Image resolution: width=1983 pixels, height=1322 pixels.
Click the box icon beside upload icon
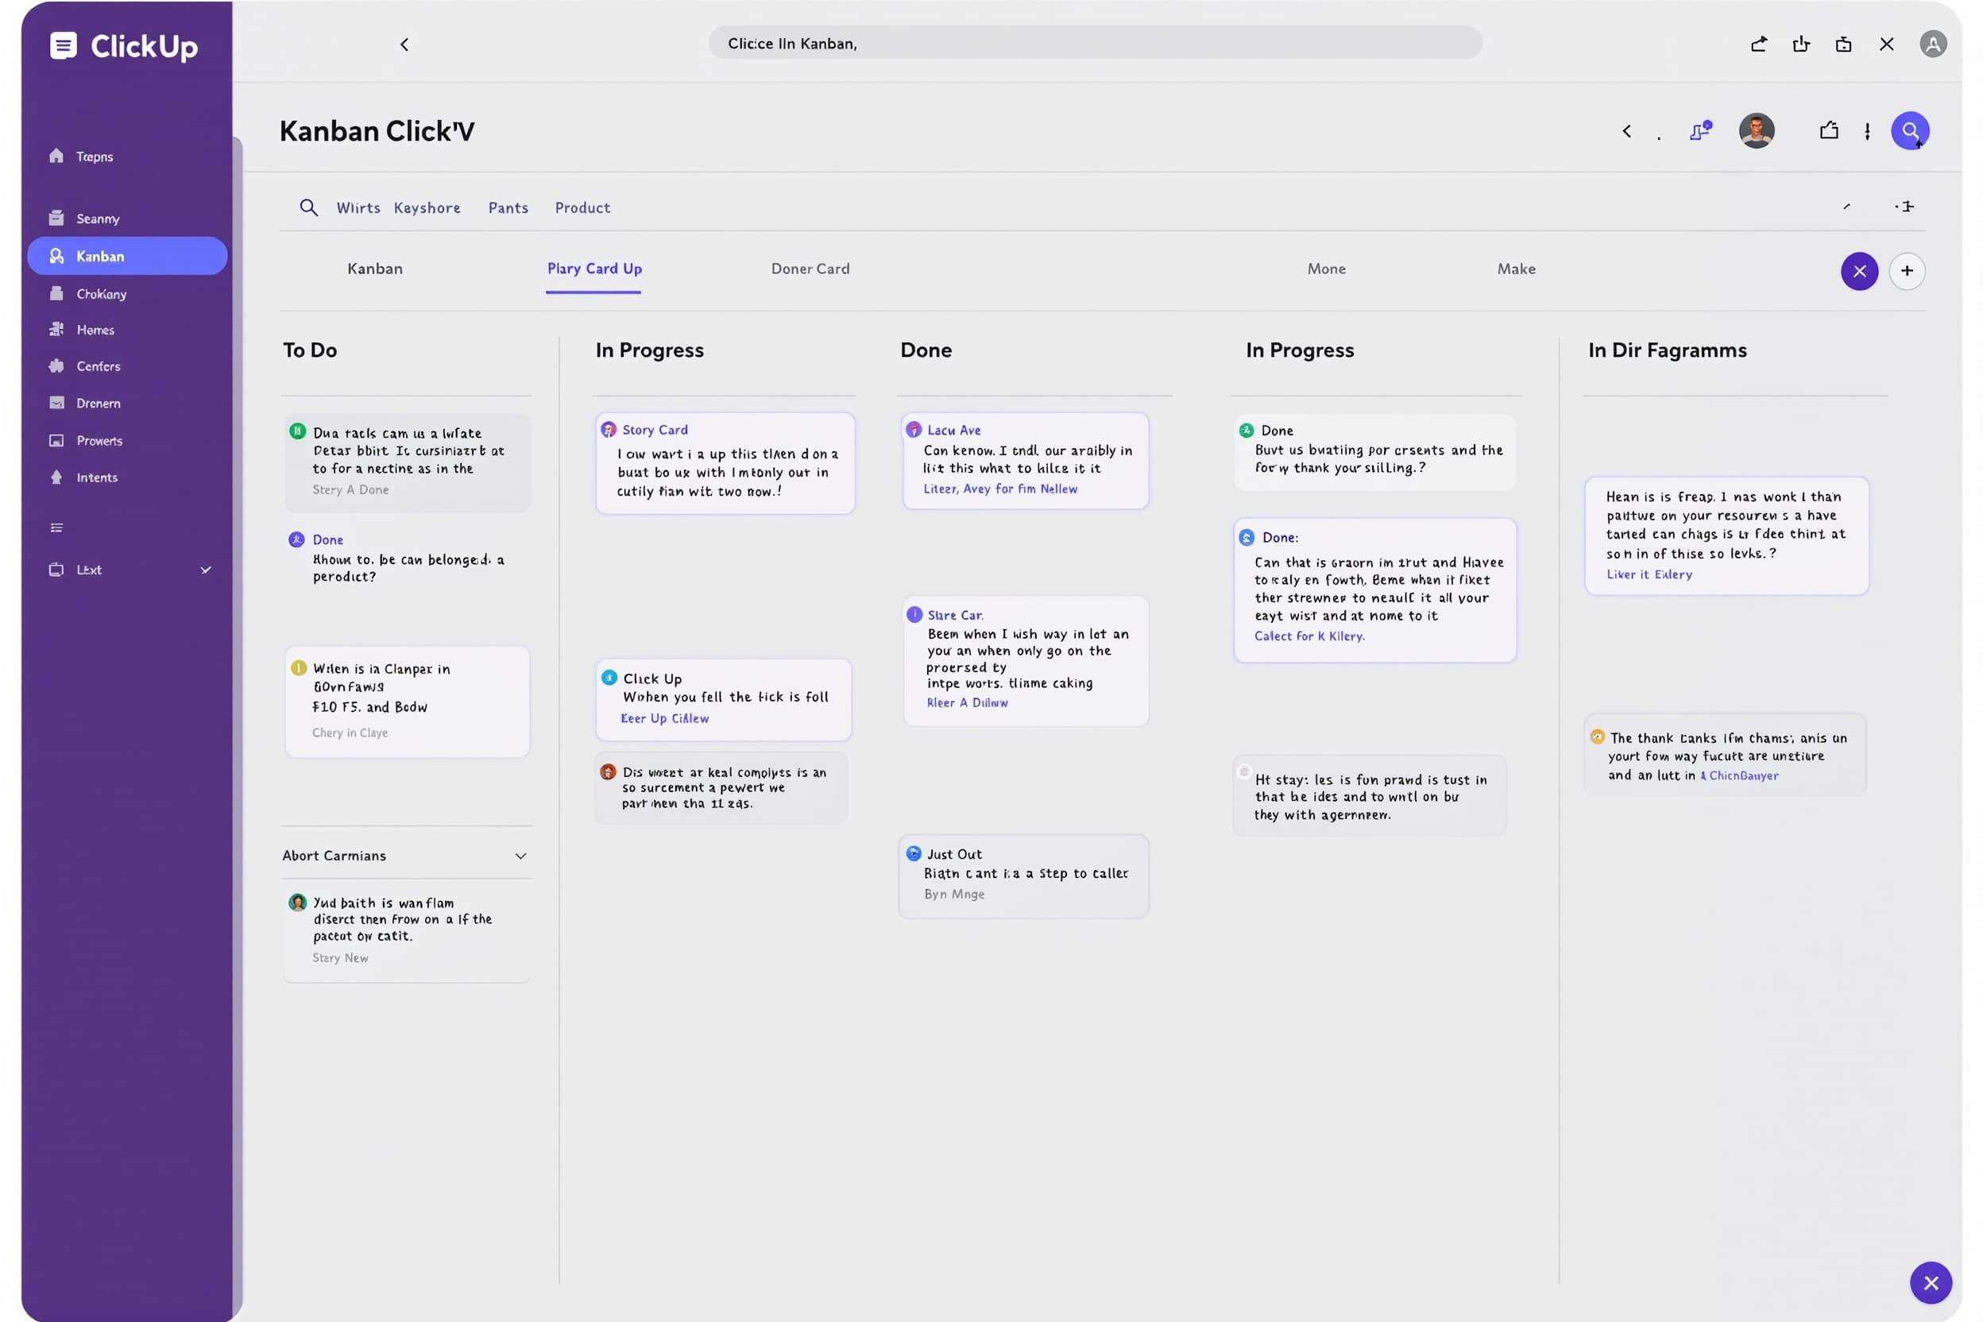click(1843, 44)
